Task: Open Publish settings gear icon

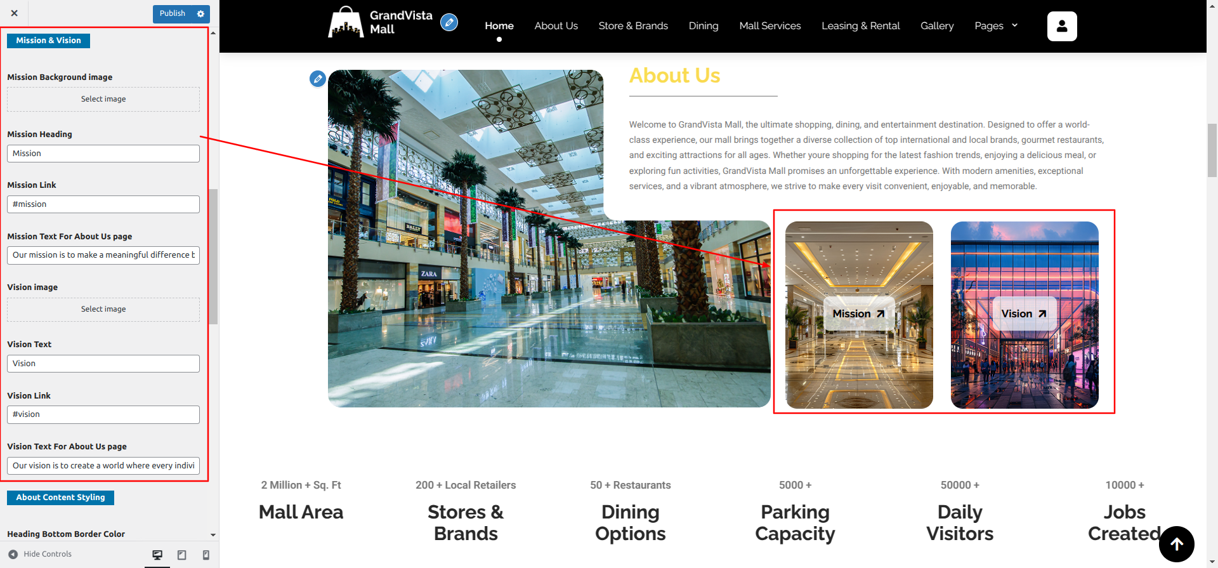Action: click(x=200, y=13)
